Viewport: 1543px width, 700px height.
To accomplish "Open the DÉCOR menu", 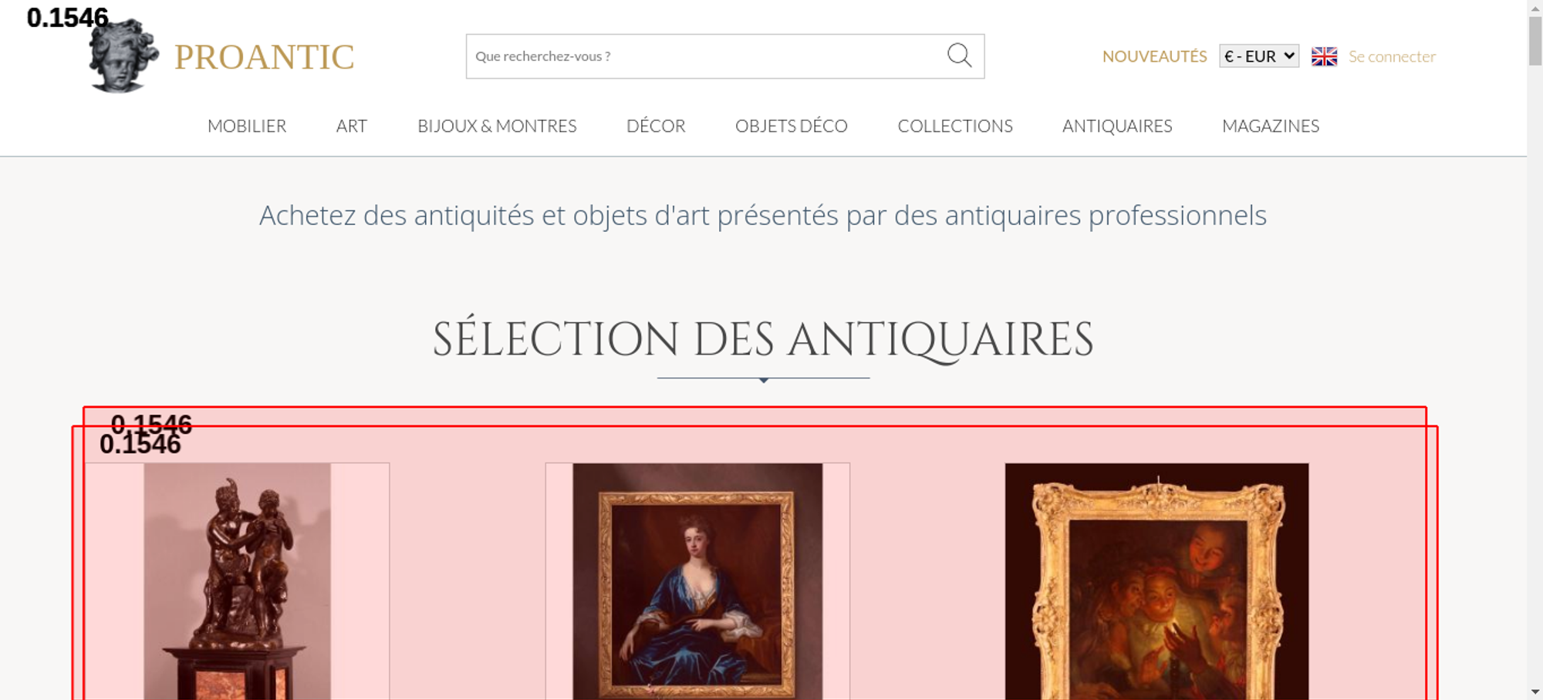I will click(656, 126).
